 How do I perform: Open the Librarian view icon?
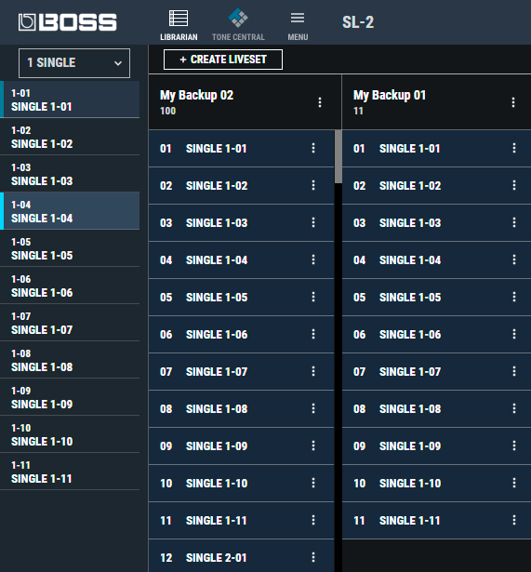179,19
